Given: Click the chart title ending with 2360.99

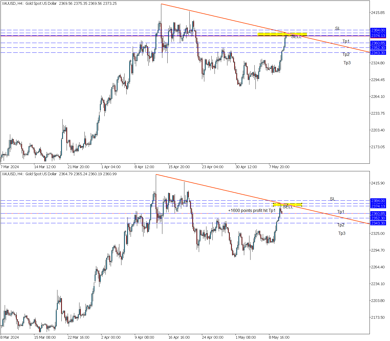Looking at the screenshot, I should [x=59, y=174].
